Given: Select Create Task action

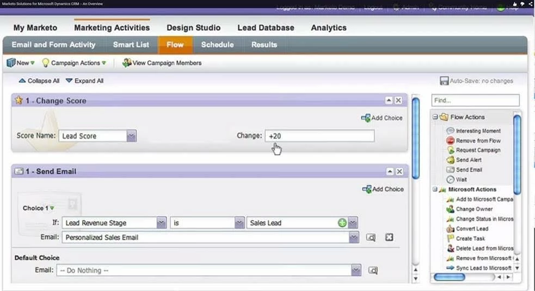Looking at the screenshot, I should tap(466, 238).
